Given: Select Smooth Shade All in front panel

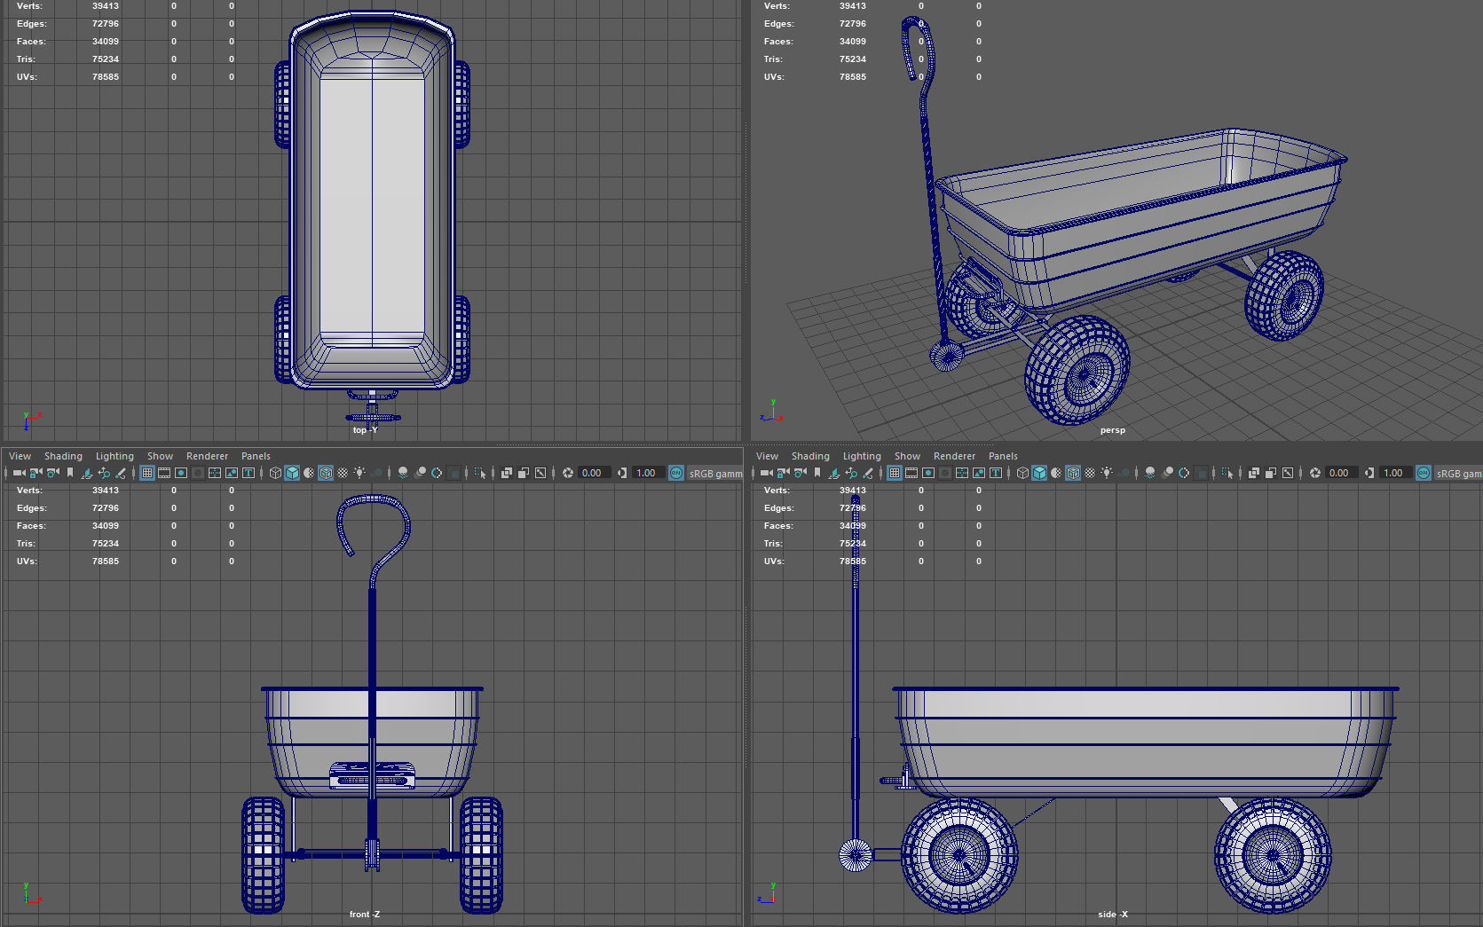Looking at the screenshot, I should tap(292, 473).
